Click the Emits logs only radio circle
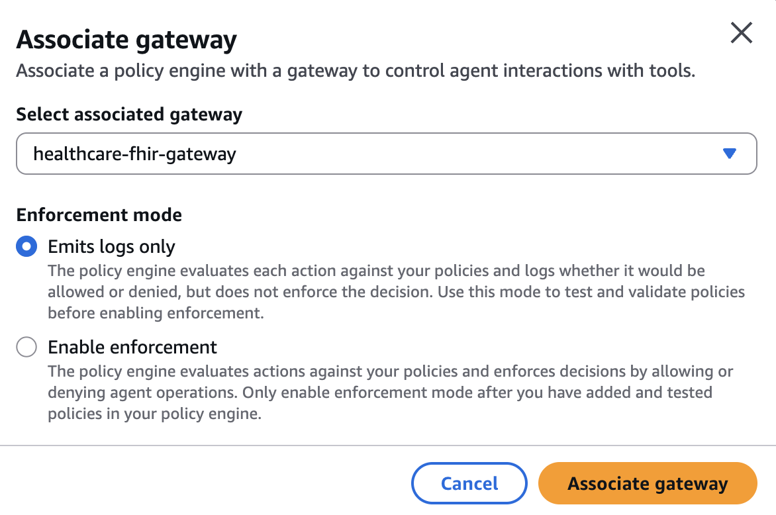This screenshot has width=776, height=515. pyautogui.click(x=26, y=246)
